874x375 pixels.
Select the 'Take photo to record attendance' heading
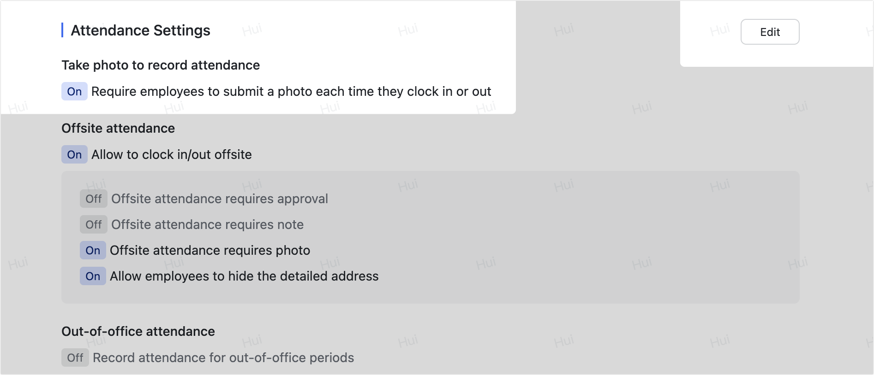pyautogui.click(x=161, y=65)
